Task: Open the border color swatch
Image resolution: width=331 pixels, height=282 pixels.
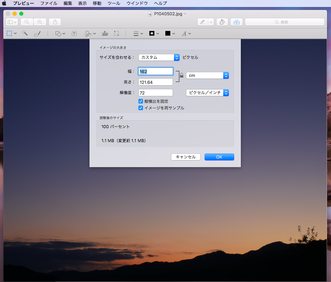Action: [x=154, y=33]
